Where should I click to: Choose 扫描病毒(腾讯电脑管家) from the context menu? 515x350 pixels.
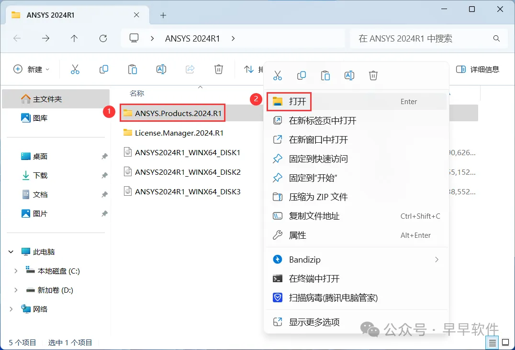pyautogui.click(x=357, y=297)
